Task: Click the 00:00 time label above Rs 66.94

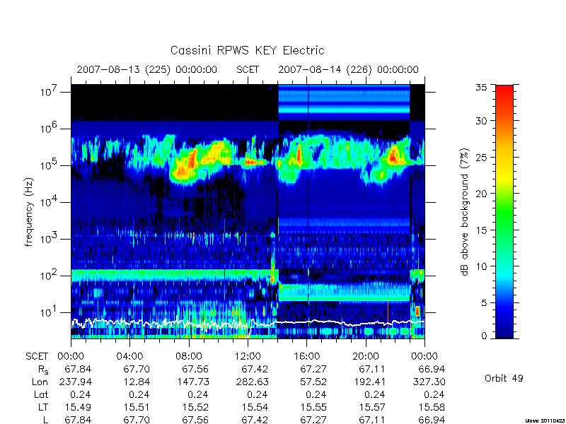Action: (424, 357)
